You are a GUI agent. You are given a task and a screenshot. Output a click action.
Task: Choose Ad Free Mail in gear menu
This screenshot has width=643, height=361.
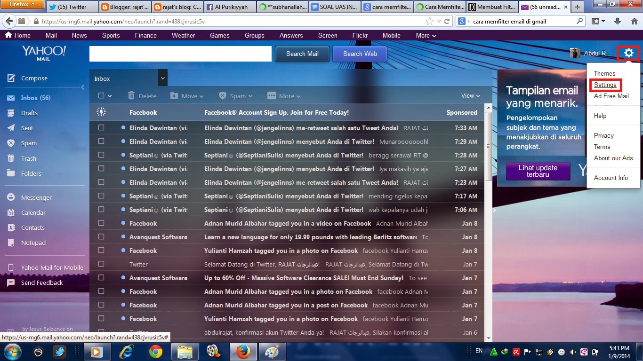tap(611, 96)
